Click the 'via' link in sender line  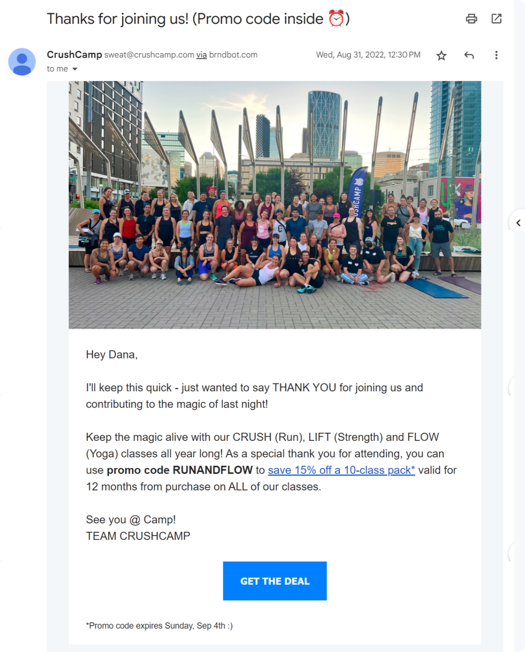pos(201,55)
